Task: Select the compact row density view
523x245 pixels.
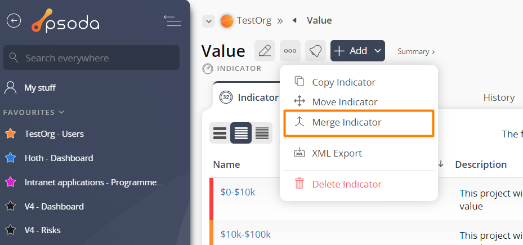Action: pos(262,133)
